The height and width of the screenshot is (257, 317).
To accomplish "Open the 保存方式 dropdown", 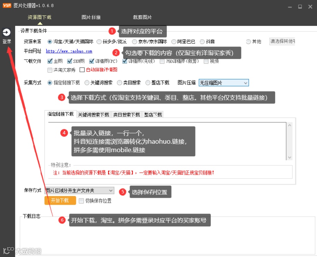I will pyautogui.click(x=79, y=191).
